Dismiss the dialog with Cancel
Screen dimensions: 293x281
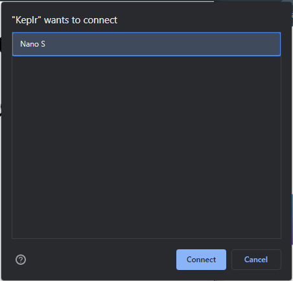[256, 260]
